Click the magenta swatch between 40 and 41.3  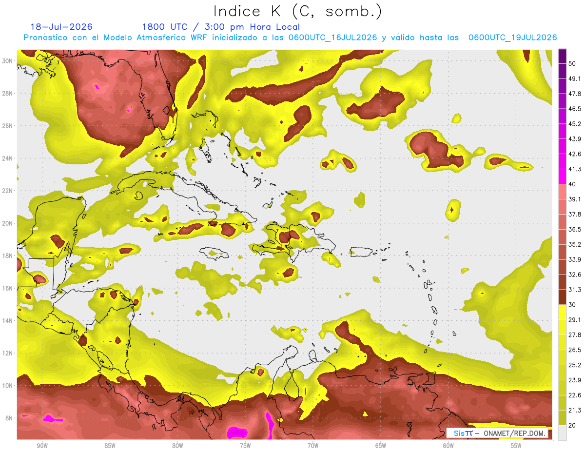click(x=562, y=177)
